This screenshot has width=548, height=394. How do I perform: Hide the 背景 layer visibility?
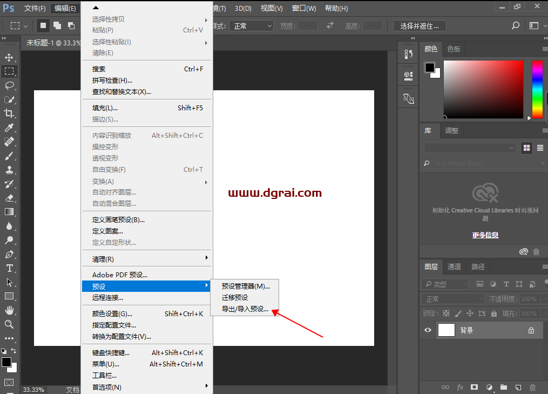pyautogui.click(x=427, y=330)
